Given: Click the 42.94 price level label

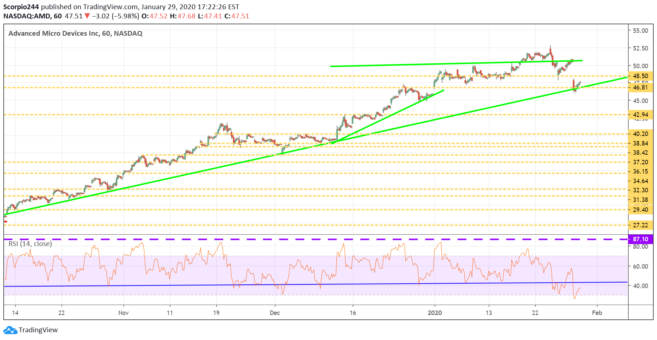Looking at the screenshot, I should click(x=640, y=115).
